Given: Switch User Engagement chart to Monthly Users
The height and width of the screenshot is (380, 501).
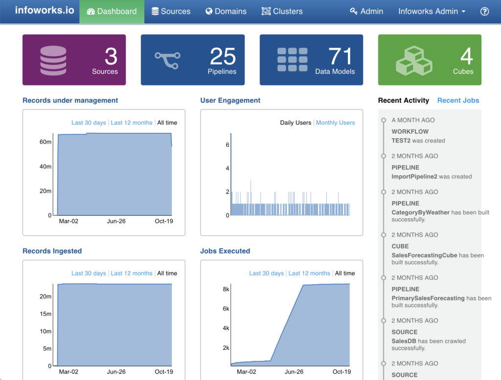Looking at the screenshot, I should pos(335,123).
